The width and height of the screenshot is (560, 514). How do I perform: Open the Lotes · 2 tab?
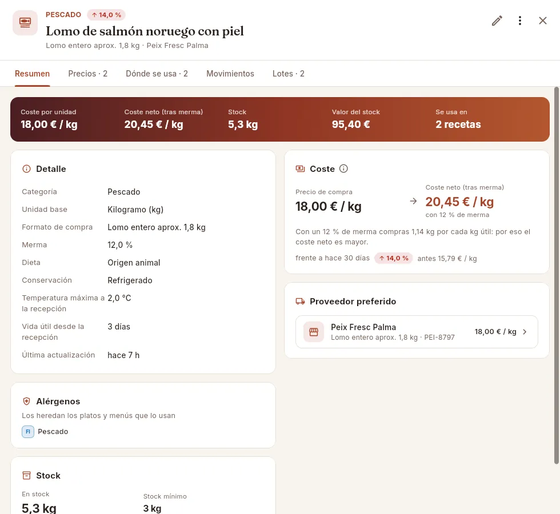click(288, 74)
